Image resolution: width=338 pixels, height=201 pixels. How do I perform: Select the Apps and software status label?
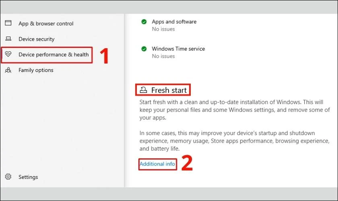[174, 22]
